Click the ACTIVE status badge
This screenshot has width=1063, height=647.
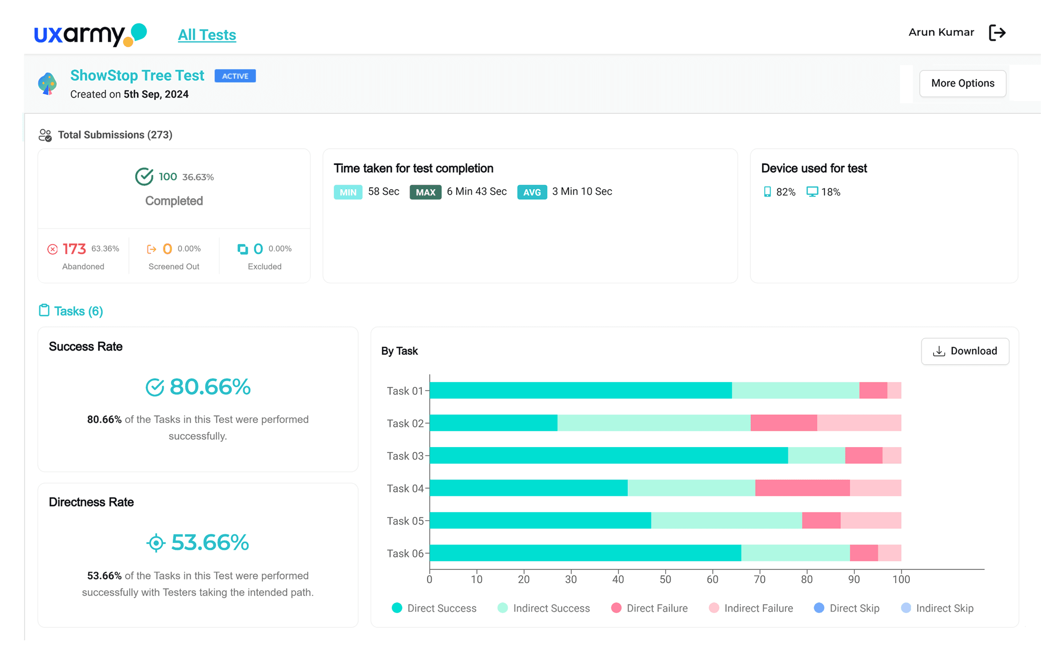pos(235,76)
